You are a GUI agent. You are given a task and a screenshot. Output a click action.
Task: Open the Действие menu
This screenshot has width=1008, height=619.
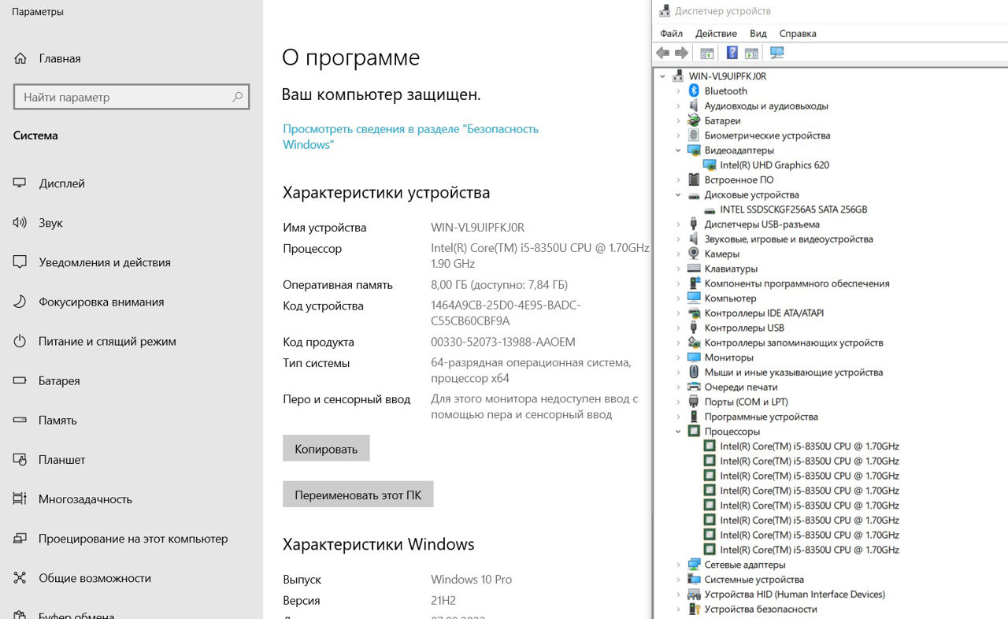[x=716, y=33]
